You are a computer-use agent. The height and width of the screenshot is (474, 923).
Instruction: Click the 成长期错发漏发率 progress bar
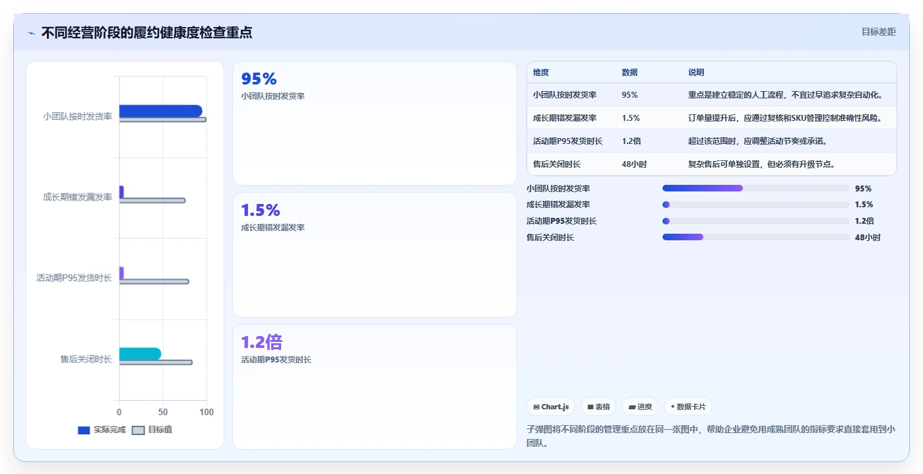[x=756, y=205]
